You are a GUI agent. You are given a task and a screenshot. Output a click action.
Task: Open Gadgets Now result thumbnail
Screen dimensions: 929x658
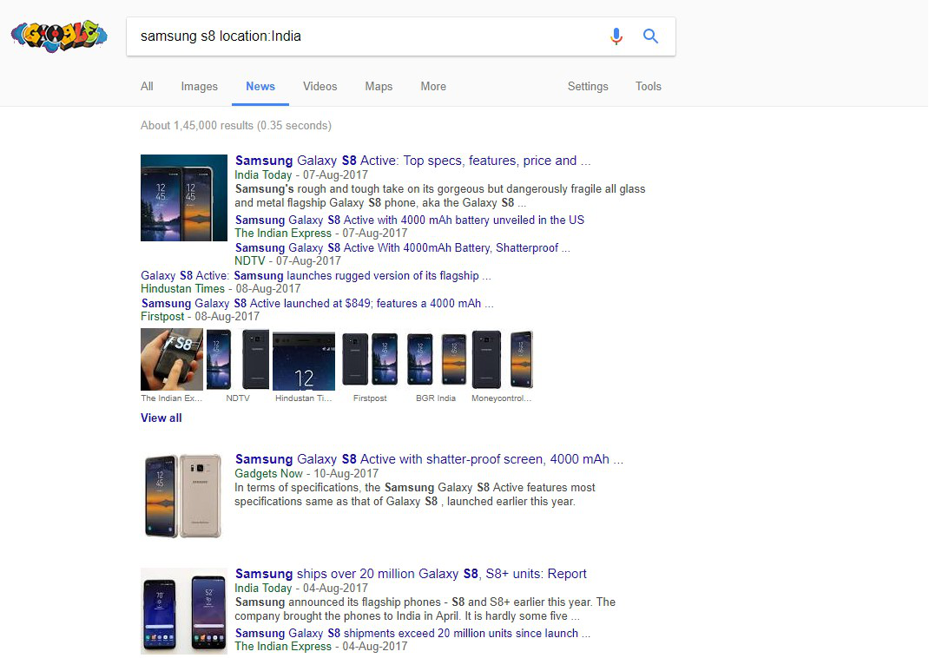pos(184,497)
